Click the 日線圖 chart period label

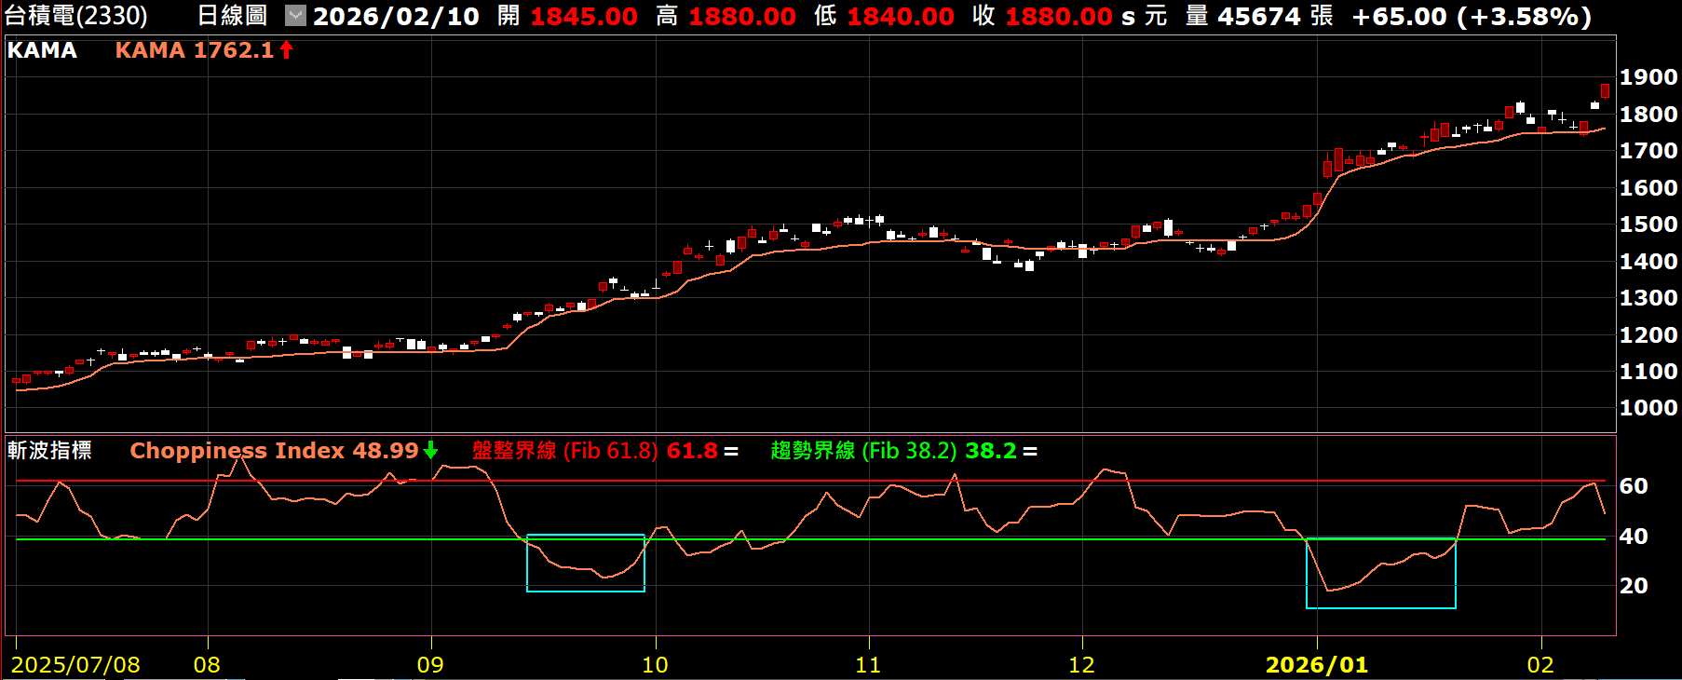click(232, 16)
